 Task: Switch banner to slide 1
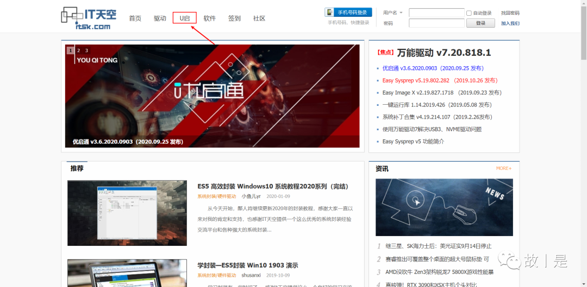[x=70, y=50]
